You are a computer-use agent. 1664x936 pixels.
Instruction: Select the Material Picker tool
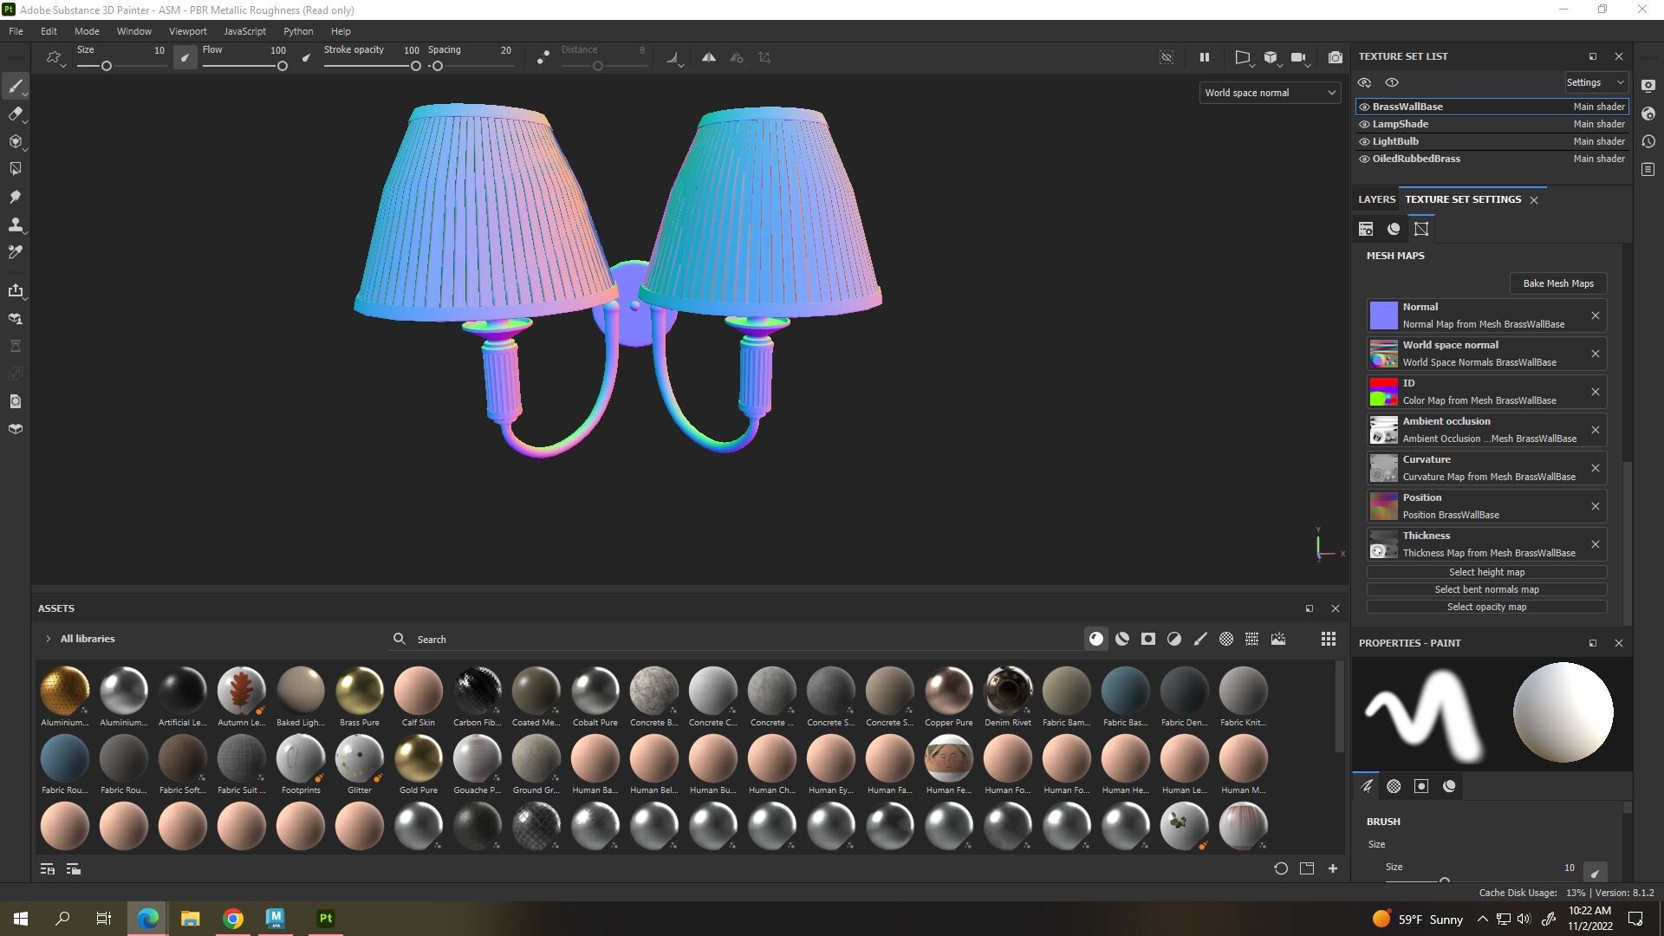point(15,252)
